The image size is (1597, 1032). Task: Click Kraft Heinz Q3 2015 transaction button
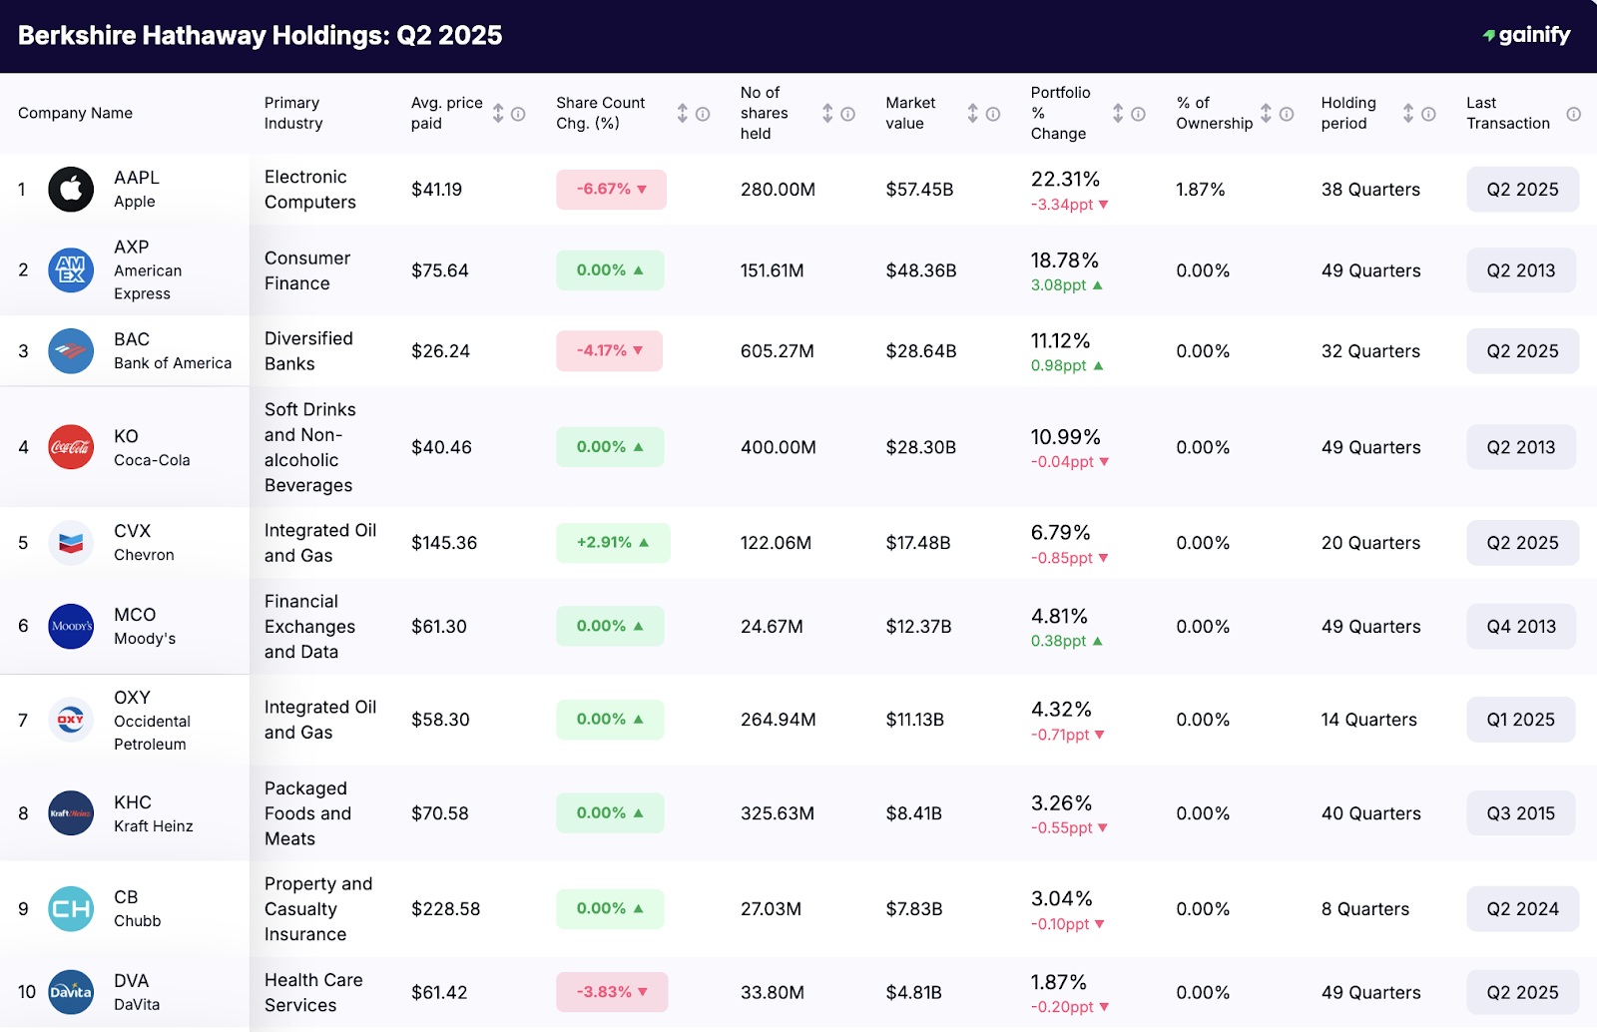click(1521, 813)
